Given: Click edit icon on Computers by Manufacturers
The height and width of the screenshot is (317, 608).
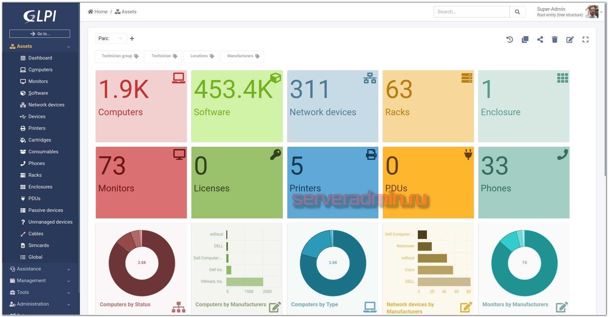Looking at the screenshot, I should click(275, 307).
